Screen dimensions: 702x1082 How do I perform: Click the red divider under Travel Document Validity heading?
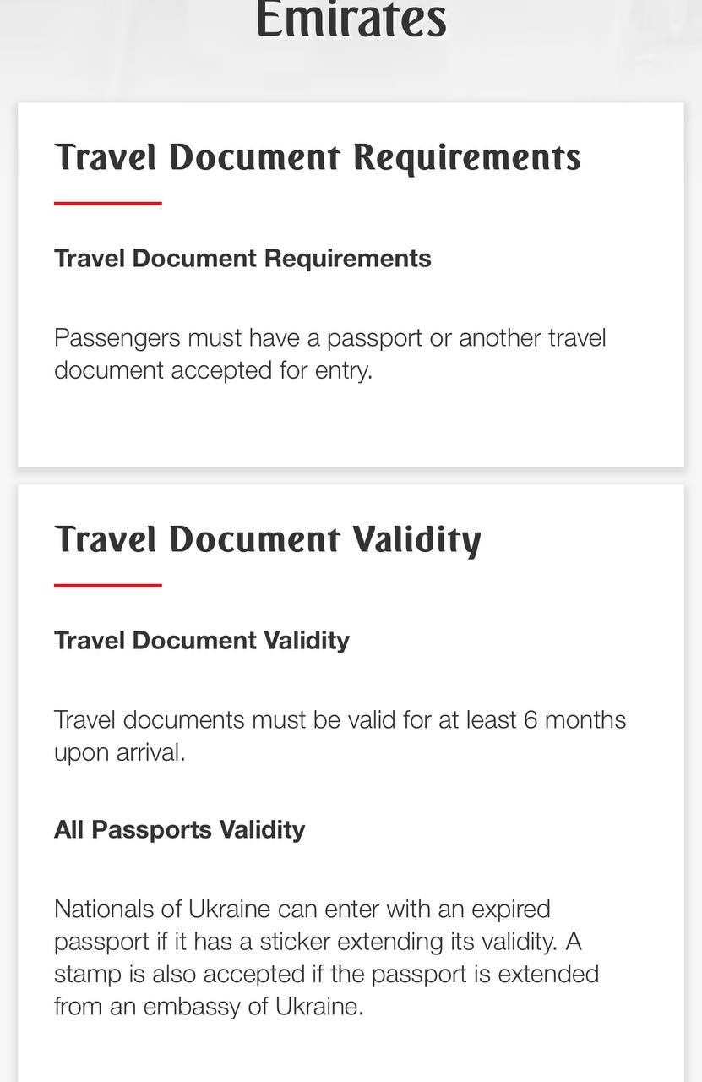(108, 585)
